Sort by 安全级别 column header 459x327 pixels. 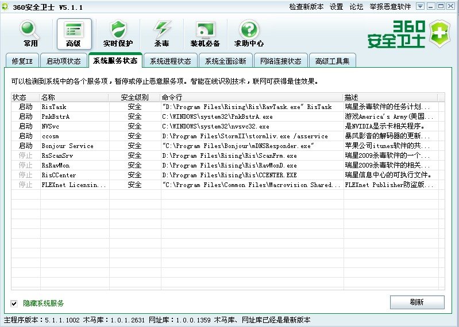(x=134, y=98)
